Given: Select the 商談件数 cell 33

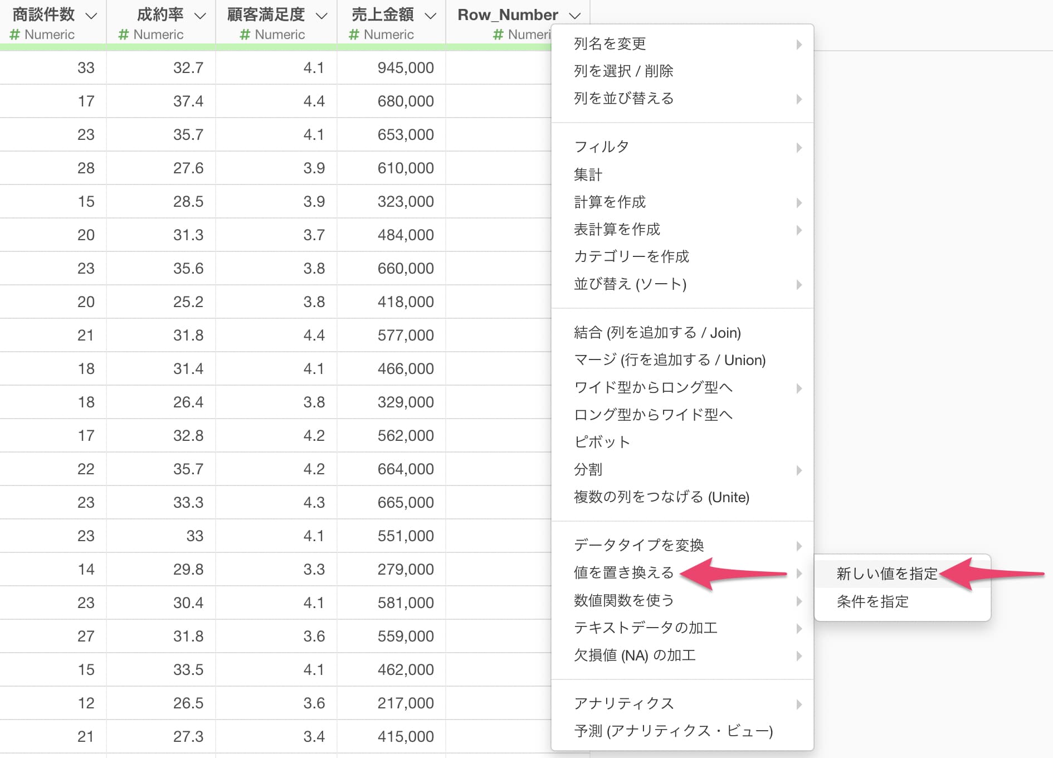Looking at the screenshot, I should (x=53, y=68).
